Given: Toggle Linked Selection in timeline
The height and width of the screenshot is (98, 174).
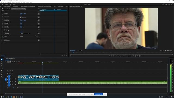Looking at the screenshot, I should click(10, 62).
